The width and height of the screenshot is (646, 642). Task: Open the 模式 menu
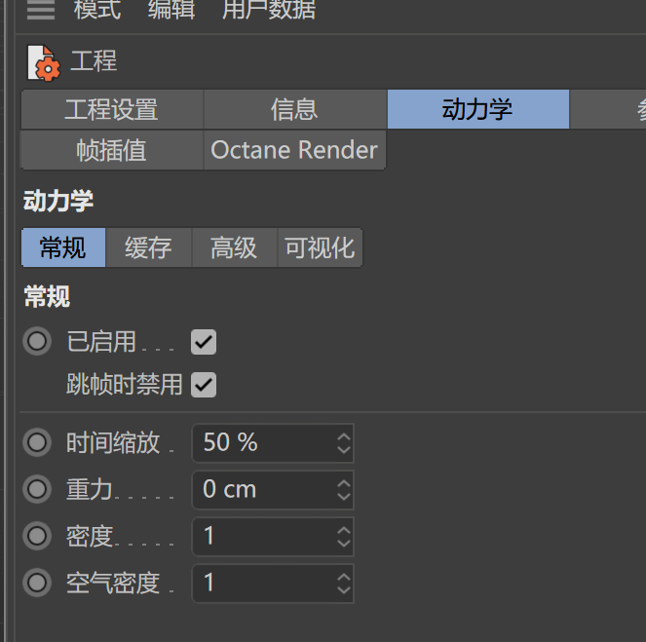pos(97,10)
